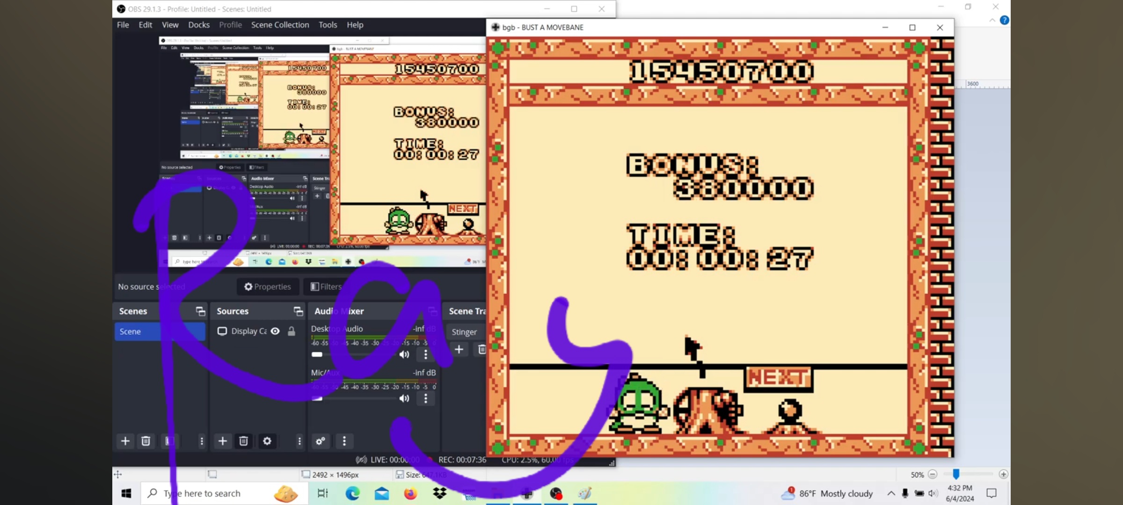1123x505 pixels.
Task: Add a new source with plus button
Action: 223,441
